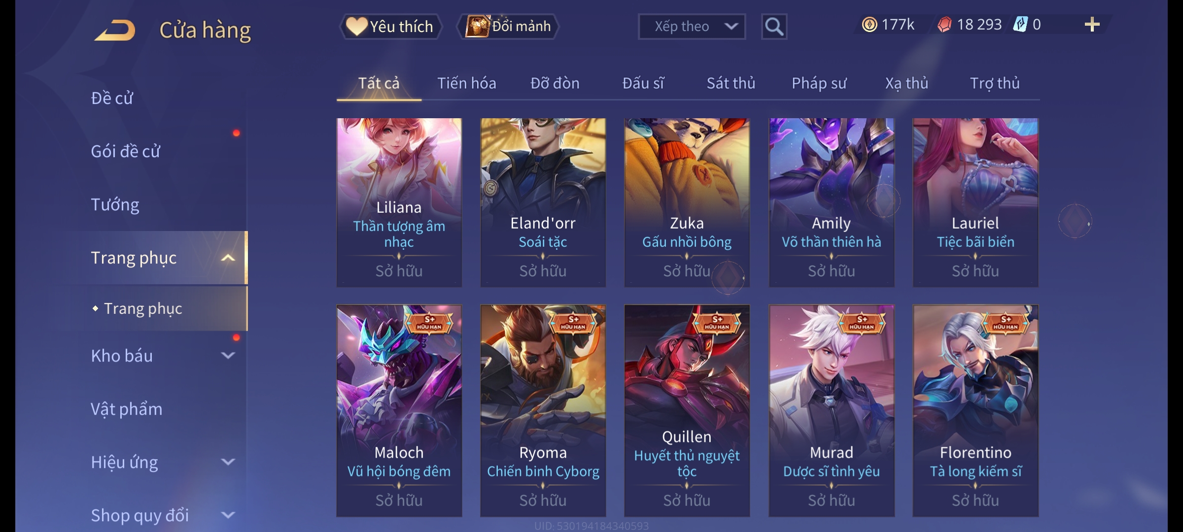Open Gói đề cử in sidebar
Image resolution: width=1183 pixels, height=532 pixels.
click(x=126, y=151)
